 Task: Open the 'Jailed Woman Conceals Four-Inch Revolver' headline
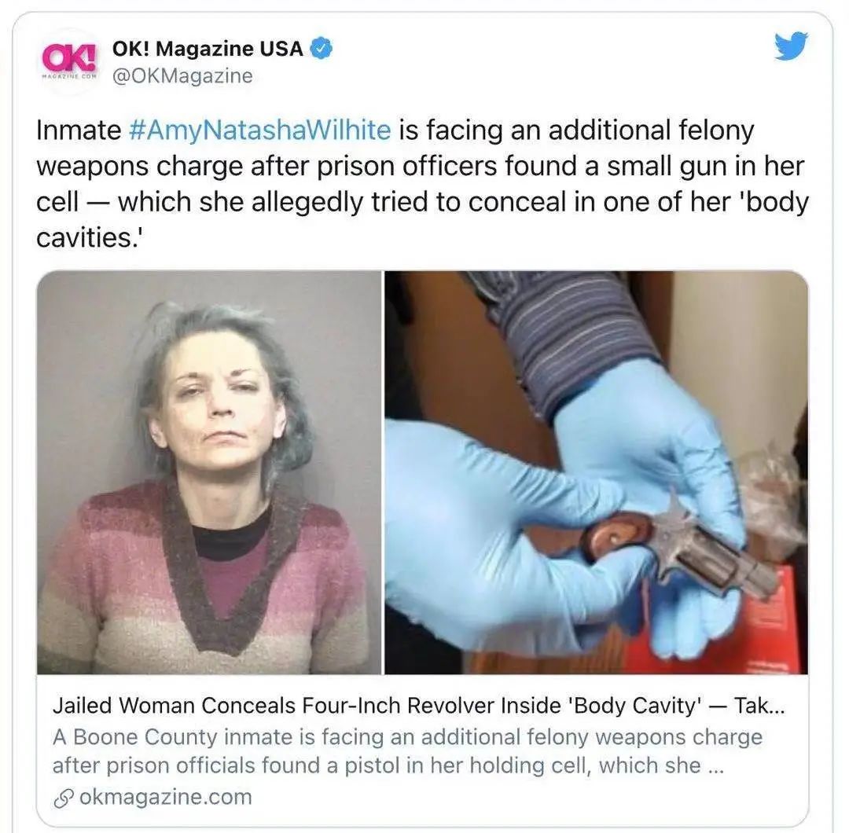418,705
